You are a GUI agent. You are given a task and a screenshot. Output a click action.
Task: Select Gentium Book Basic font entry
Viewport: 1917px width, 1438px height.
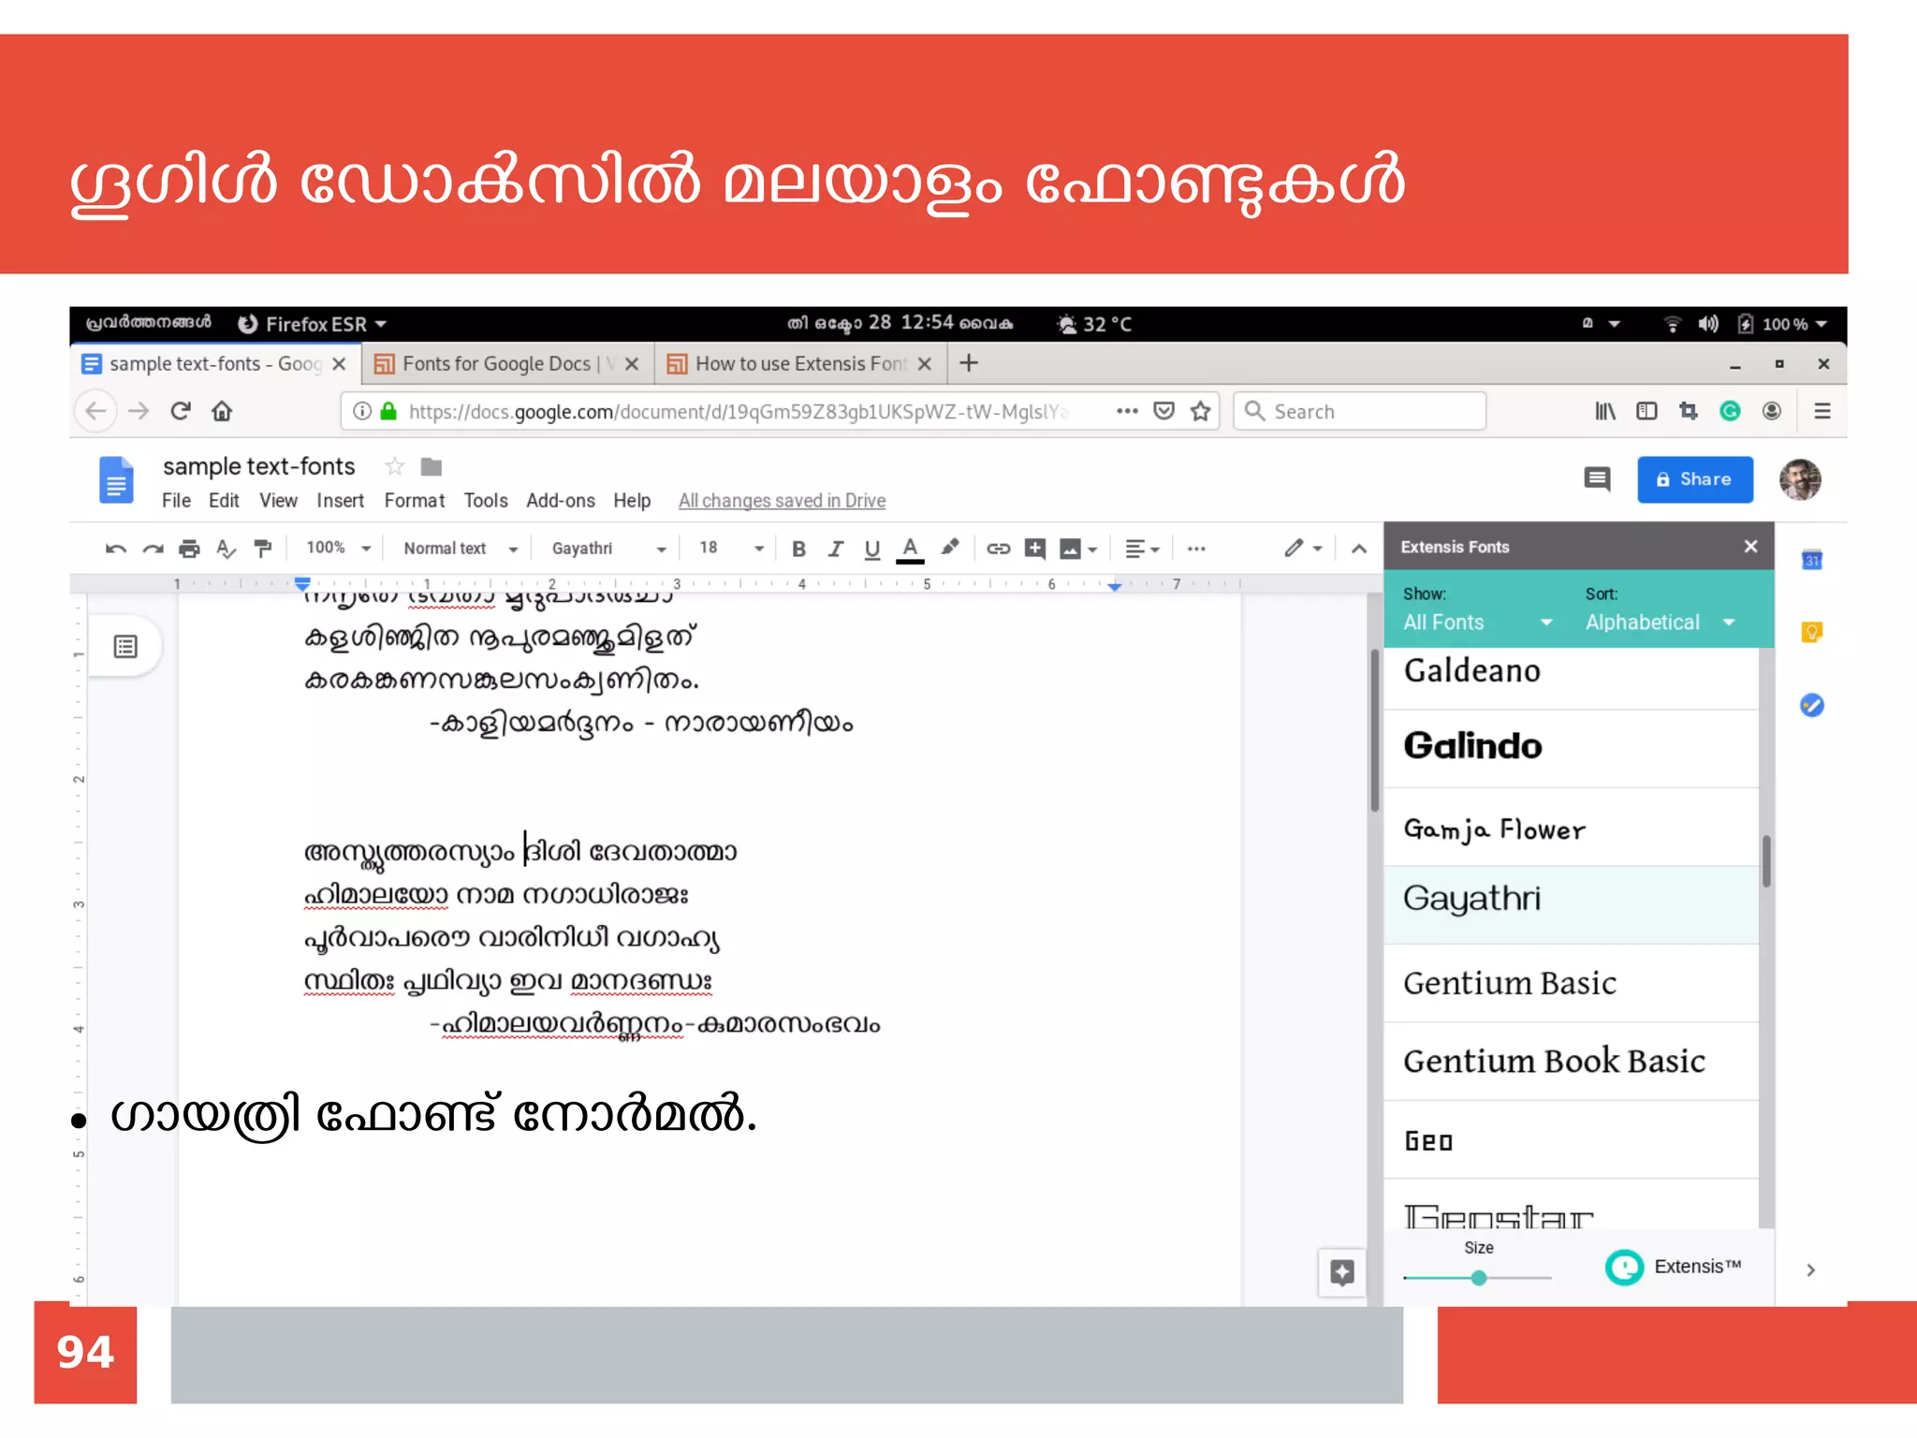[x=1554, y=1061]
